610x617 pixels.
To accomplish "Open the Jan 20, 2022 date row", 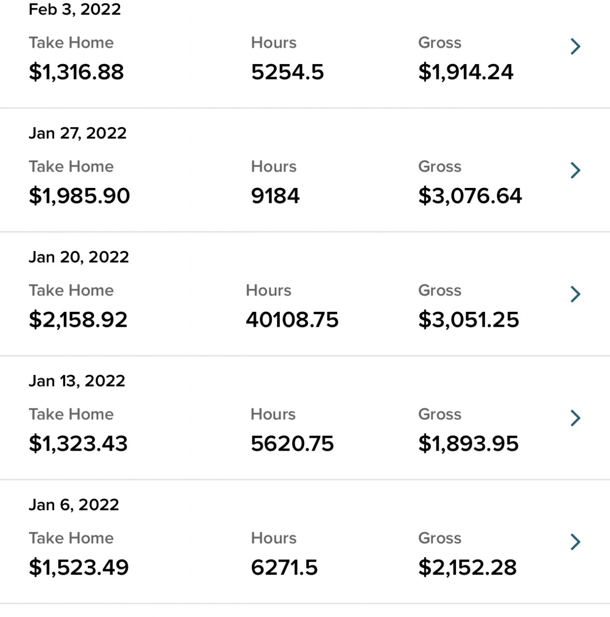I will click(x=79, y=257).
